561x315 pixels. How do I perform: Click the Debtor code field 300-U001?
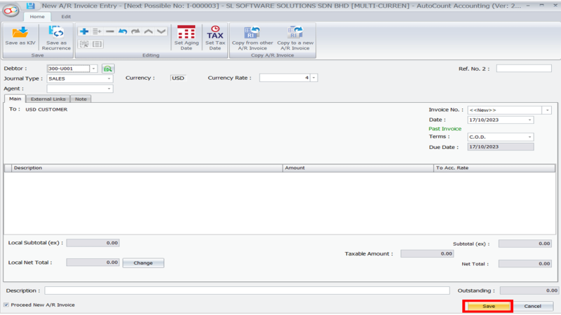pos(68,69)
